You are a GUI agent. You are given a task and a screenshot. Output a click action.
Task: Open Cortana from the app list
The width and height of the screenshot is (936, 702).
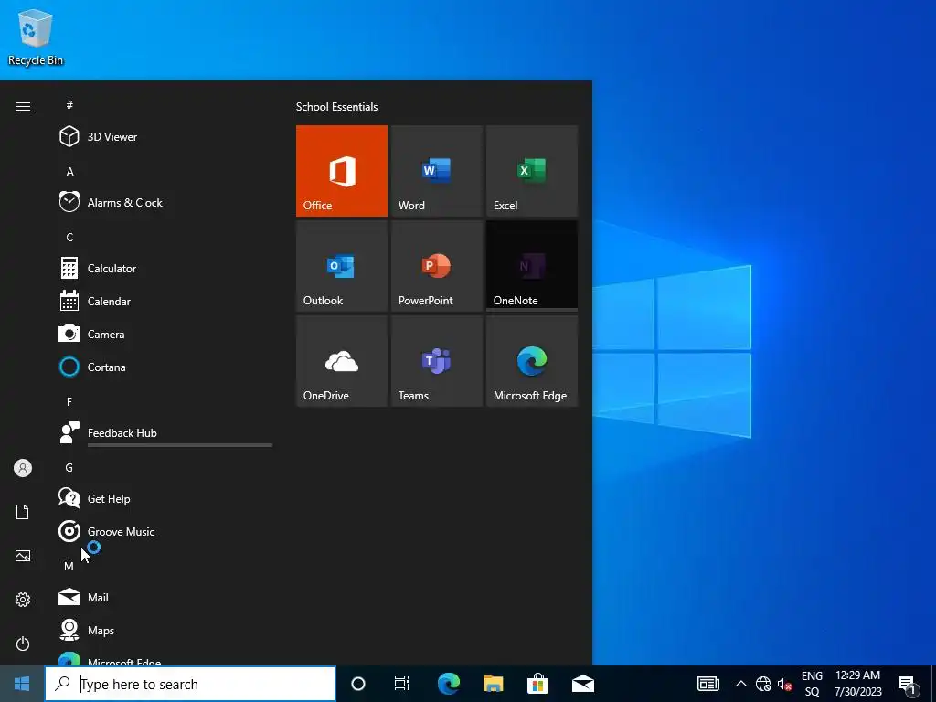point(165,367)
